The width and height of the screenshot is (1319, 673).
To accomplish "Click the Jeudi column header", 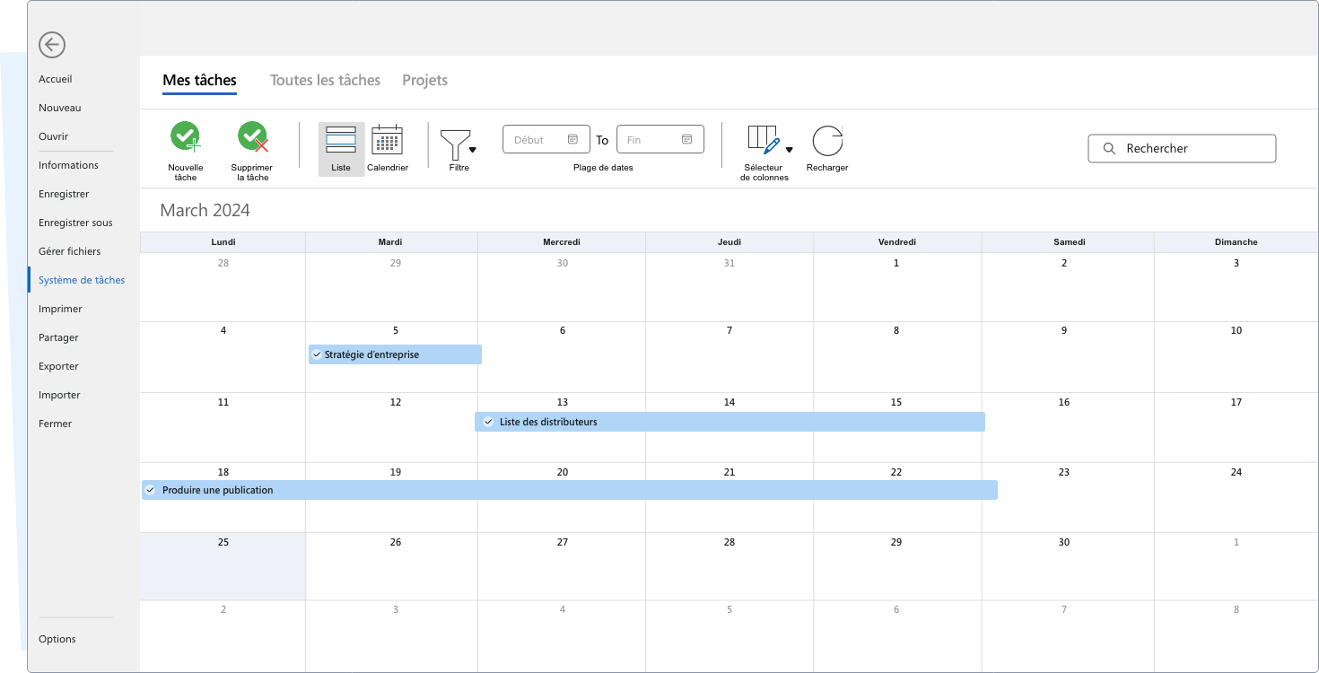I will pyautogui.click(x=729, y=242).
